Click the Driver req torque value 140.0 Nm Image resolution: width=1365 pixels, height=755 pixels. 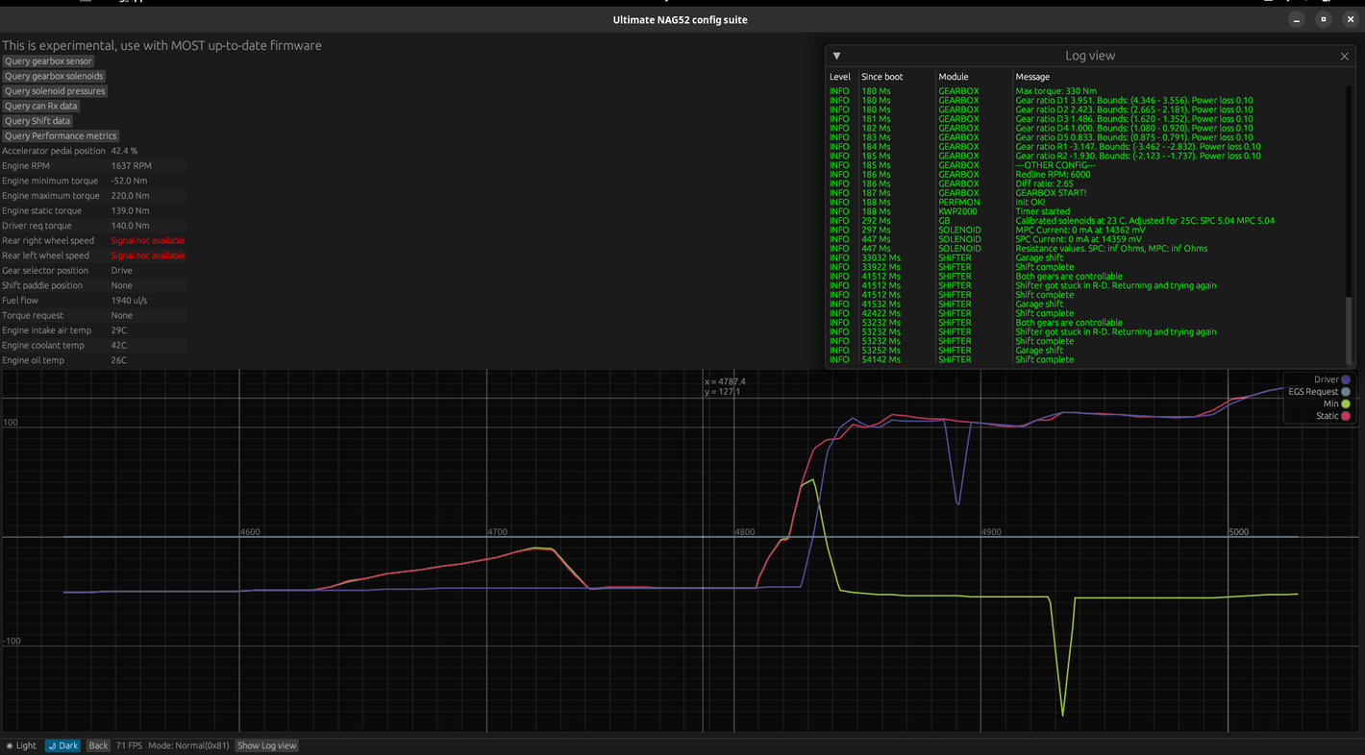[x=130, y=226]
